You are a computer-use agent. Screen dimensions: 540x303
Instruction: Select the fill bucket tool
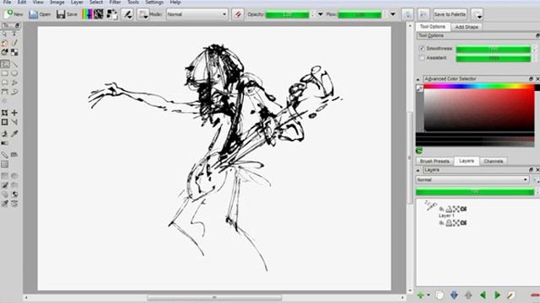pos(5,134)
